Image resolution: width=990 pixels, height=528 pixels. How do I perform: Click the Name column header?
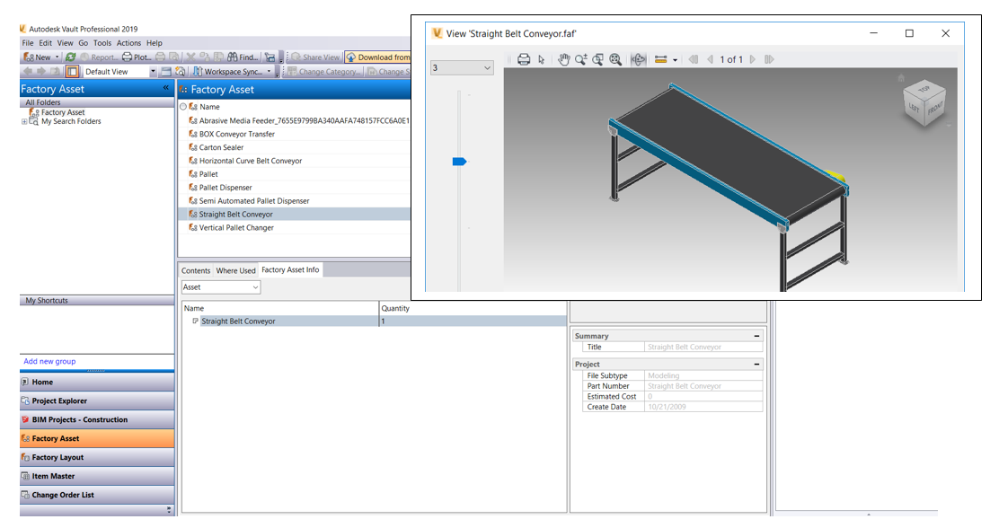click(209, 107)
